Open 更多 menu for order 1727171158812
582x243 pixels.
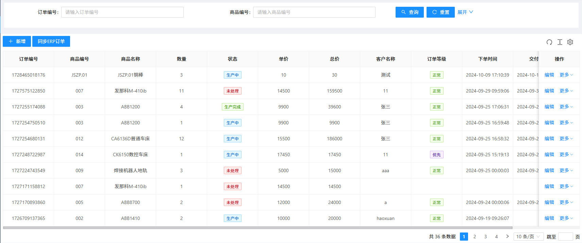(x=566, y=186)
